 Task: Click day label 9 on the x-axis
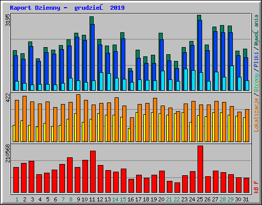point(78,199)
